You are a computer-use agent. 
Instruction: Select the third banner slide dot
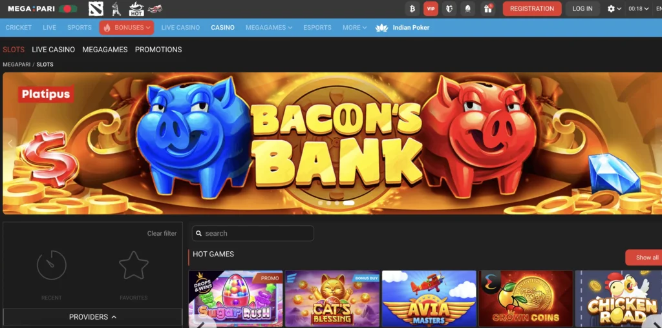(337, 203)
